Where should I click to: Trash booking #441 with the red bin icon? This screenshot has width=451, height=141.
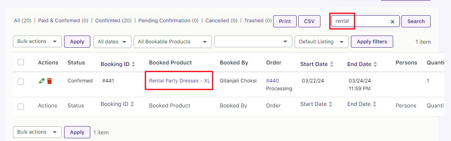[x=50, y=81]
